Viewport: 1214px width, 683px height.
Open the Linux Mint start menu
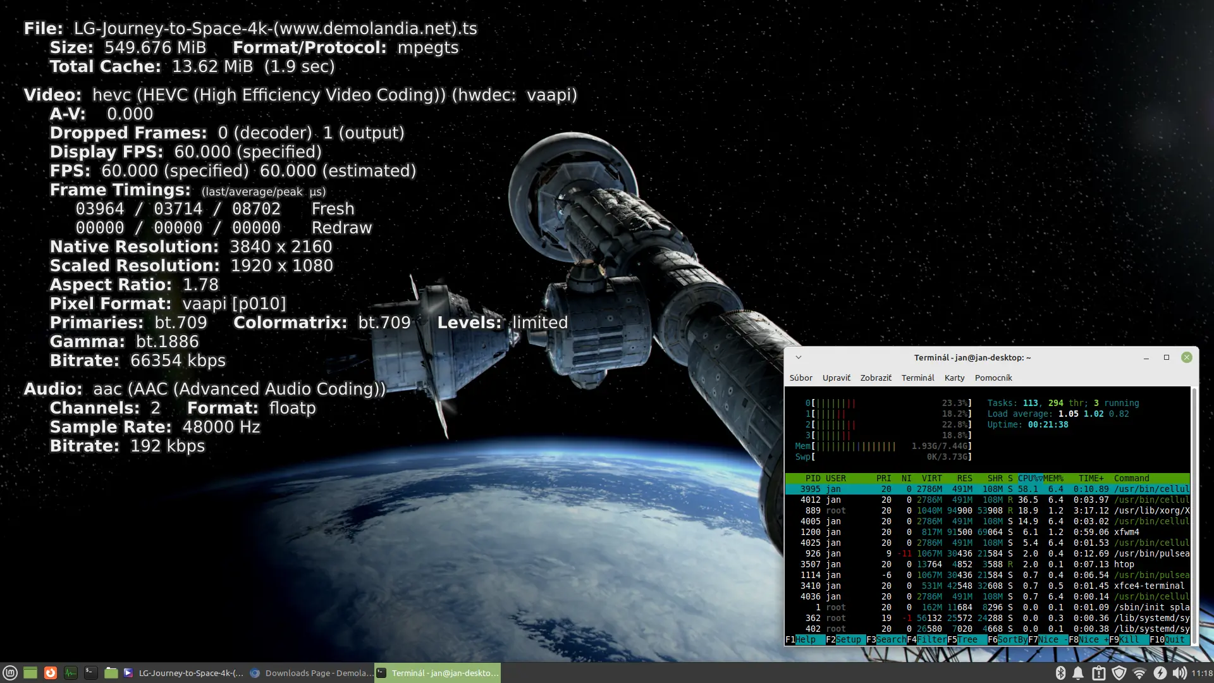tap(10, 673)
